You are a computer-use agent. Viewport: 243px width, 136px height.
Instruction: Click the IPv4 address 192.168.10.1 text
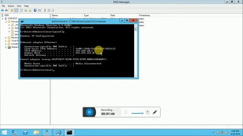[x=84, y=51]
